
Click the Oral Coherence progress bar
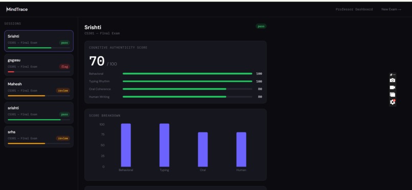[188, 89]
